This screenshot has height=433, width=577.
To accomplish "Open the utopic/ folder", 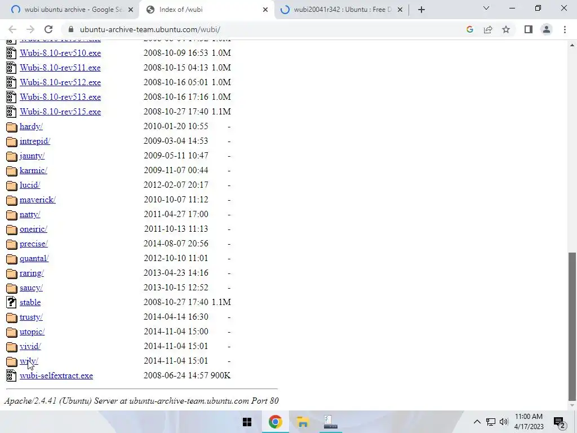I will (32, 332).
